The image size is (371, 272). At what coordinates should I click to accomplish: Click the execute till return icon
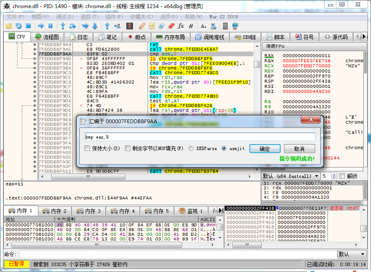[107, 26]
